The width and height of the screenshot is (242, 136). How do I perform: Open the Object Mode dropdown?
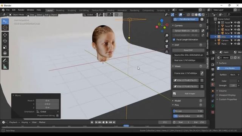point(18,15)
